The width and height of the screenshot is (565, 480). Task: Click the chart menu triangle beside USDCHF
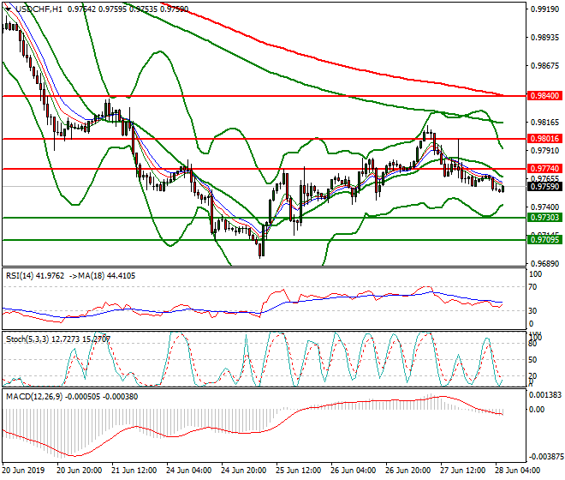pos(8,9)
